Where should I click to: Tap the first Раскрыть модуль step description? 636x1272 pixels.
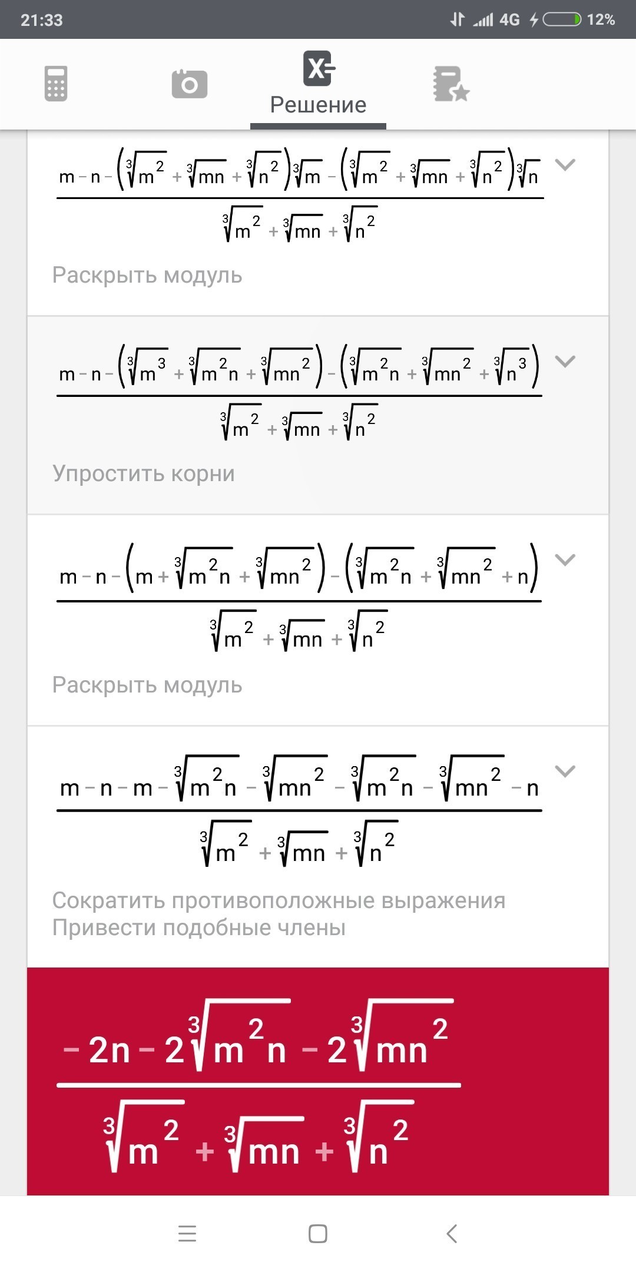tap(147, 275)
